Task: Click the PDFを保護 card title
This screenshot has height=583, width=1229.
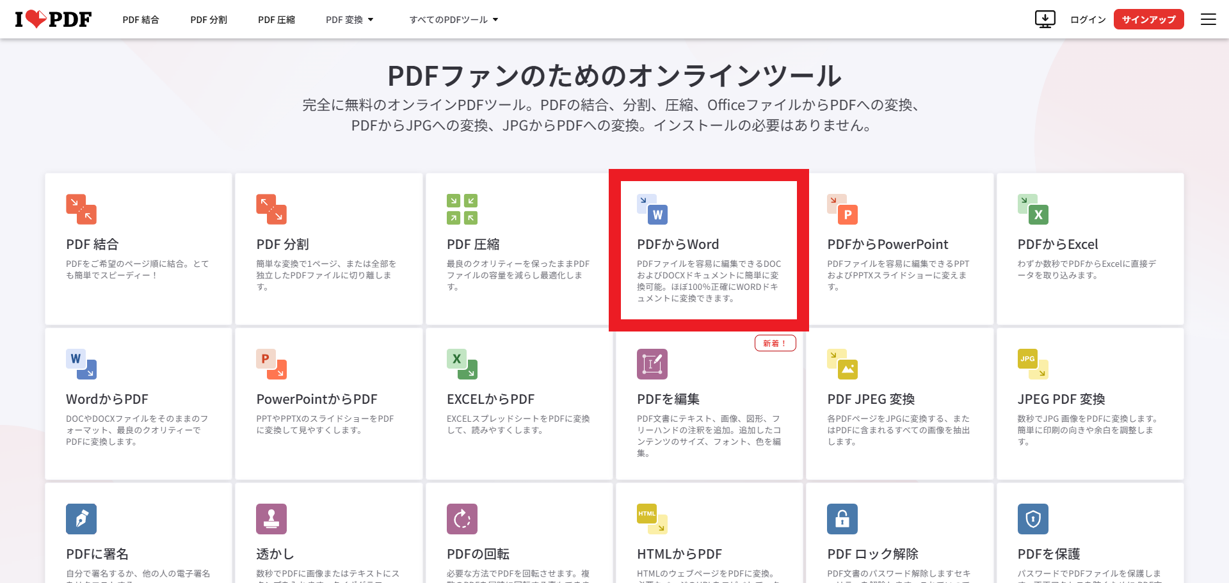Action: click(1049, 554)
